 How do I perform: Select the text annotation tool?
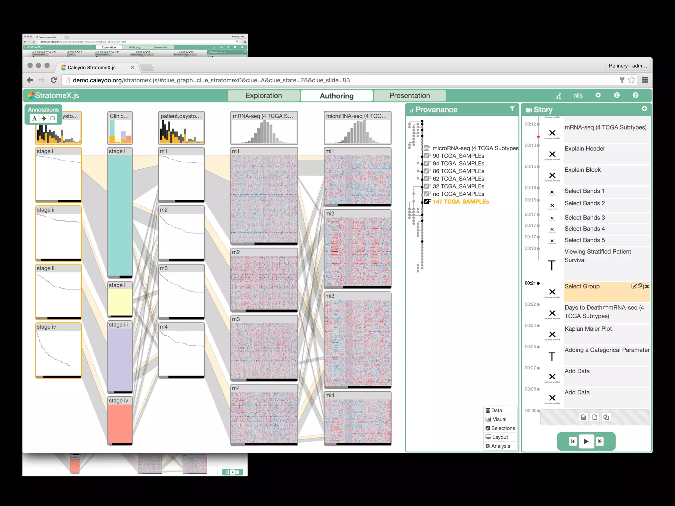(35, 118)
